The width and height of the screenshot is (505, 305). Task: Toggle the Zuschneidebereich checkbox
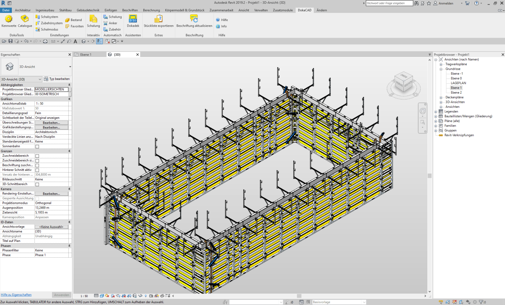37,156
